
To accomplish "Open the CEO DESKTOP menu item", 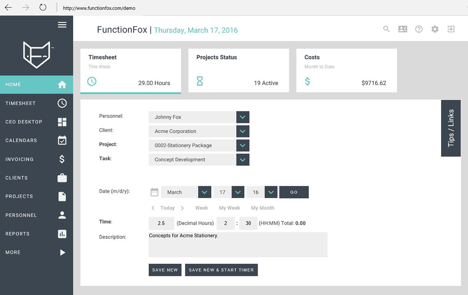I will tap(37, 122).
